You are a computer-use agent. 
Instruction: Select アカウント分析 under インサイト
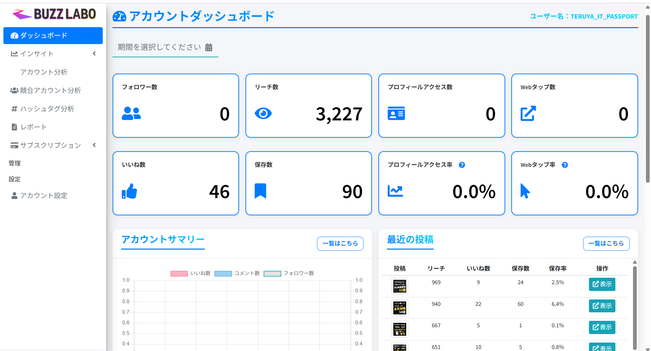[44, 72]
